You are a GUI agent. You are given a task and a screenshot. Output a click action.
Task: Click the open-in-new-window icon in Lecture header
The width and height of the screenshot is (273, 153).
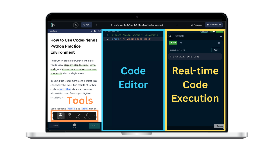coord(95,31)
